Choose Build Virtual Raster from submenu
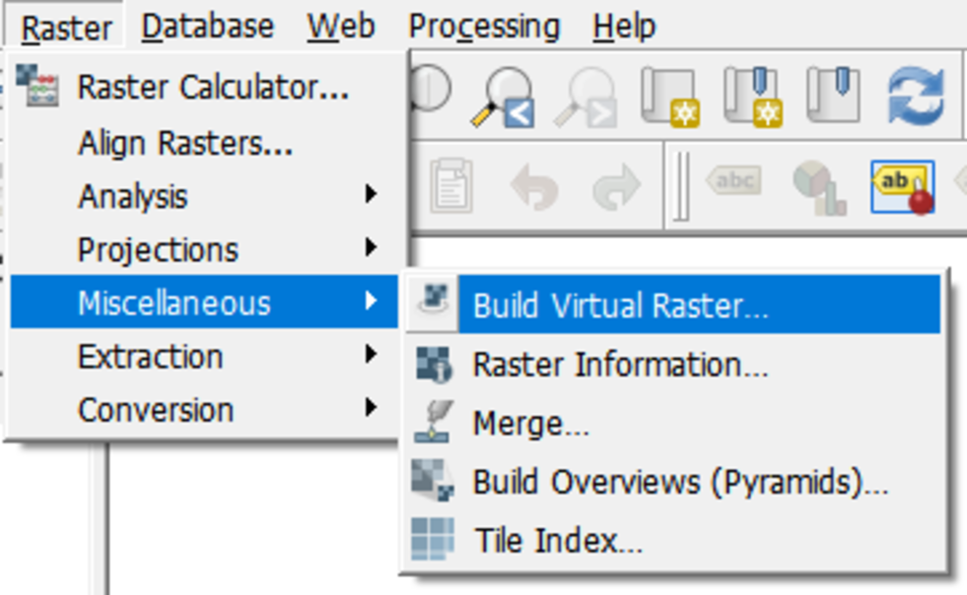Image resolution: width=967 pixels, height=595 pixels. [x=620, y=305]
